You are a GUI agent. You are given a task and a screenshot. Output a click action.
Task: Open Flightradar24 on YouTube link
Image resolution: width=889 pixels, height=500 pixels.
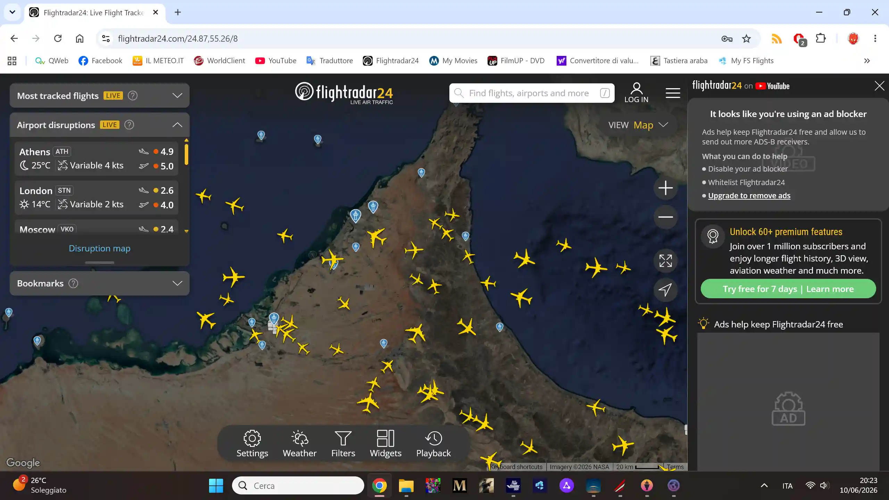pyautogui.click(x=741, y=86)
